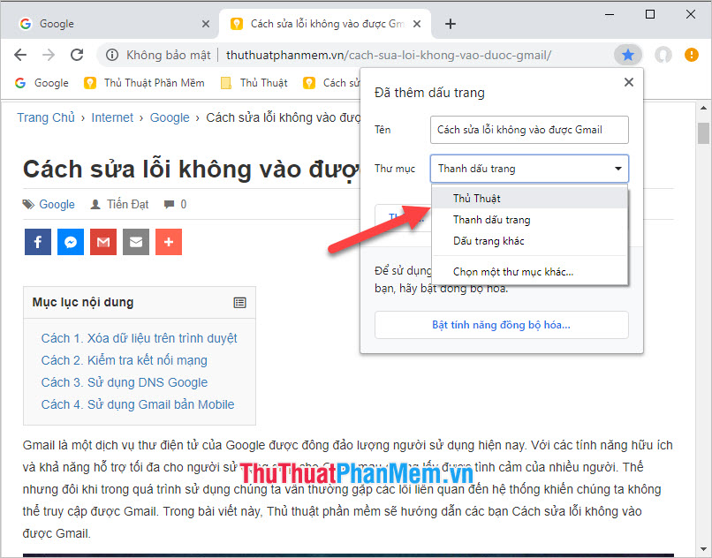
Task: Reload the page with the refresh icon
Action: pos(77,54)
